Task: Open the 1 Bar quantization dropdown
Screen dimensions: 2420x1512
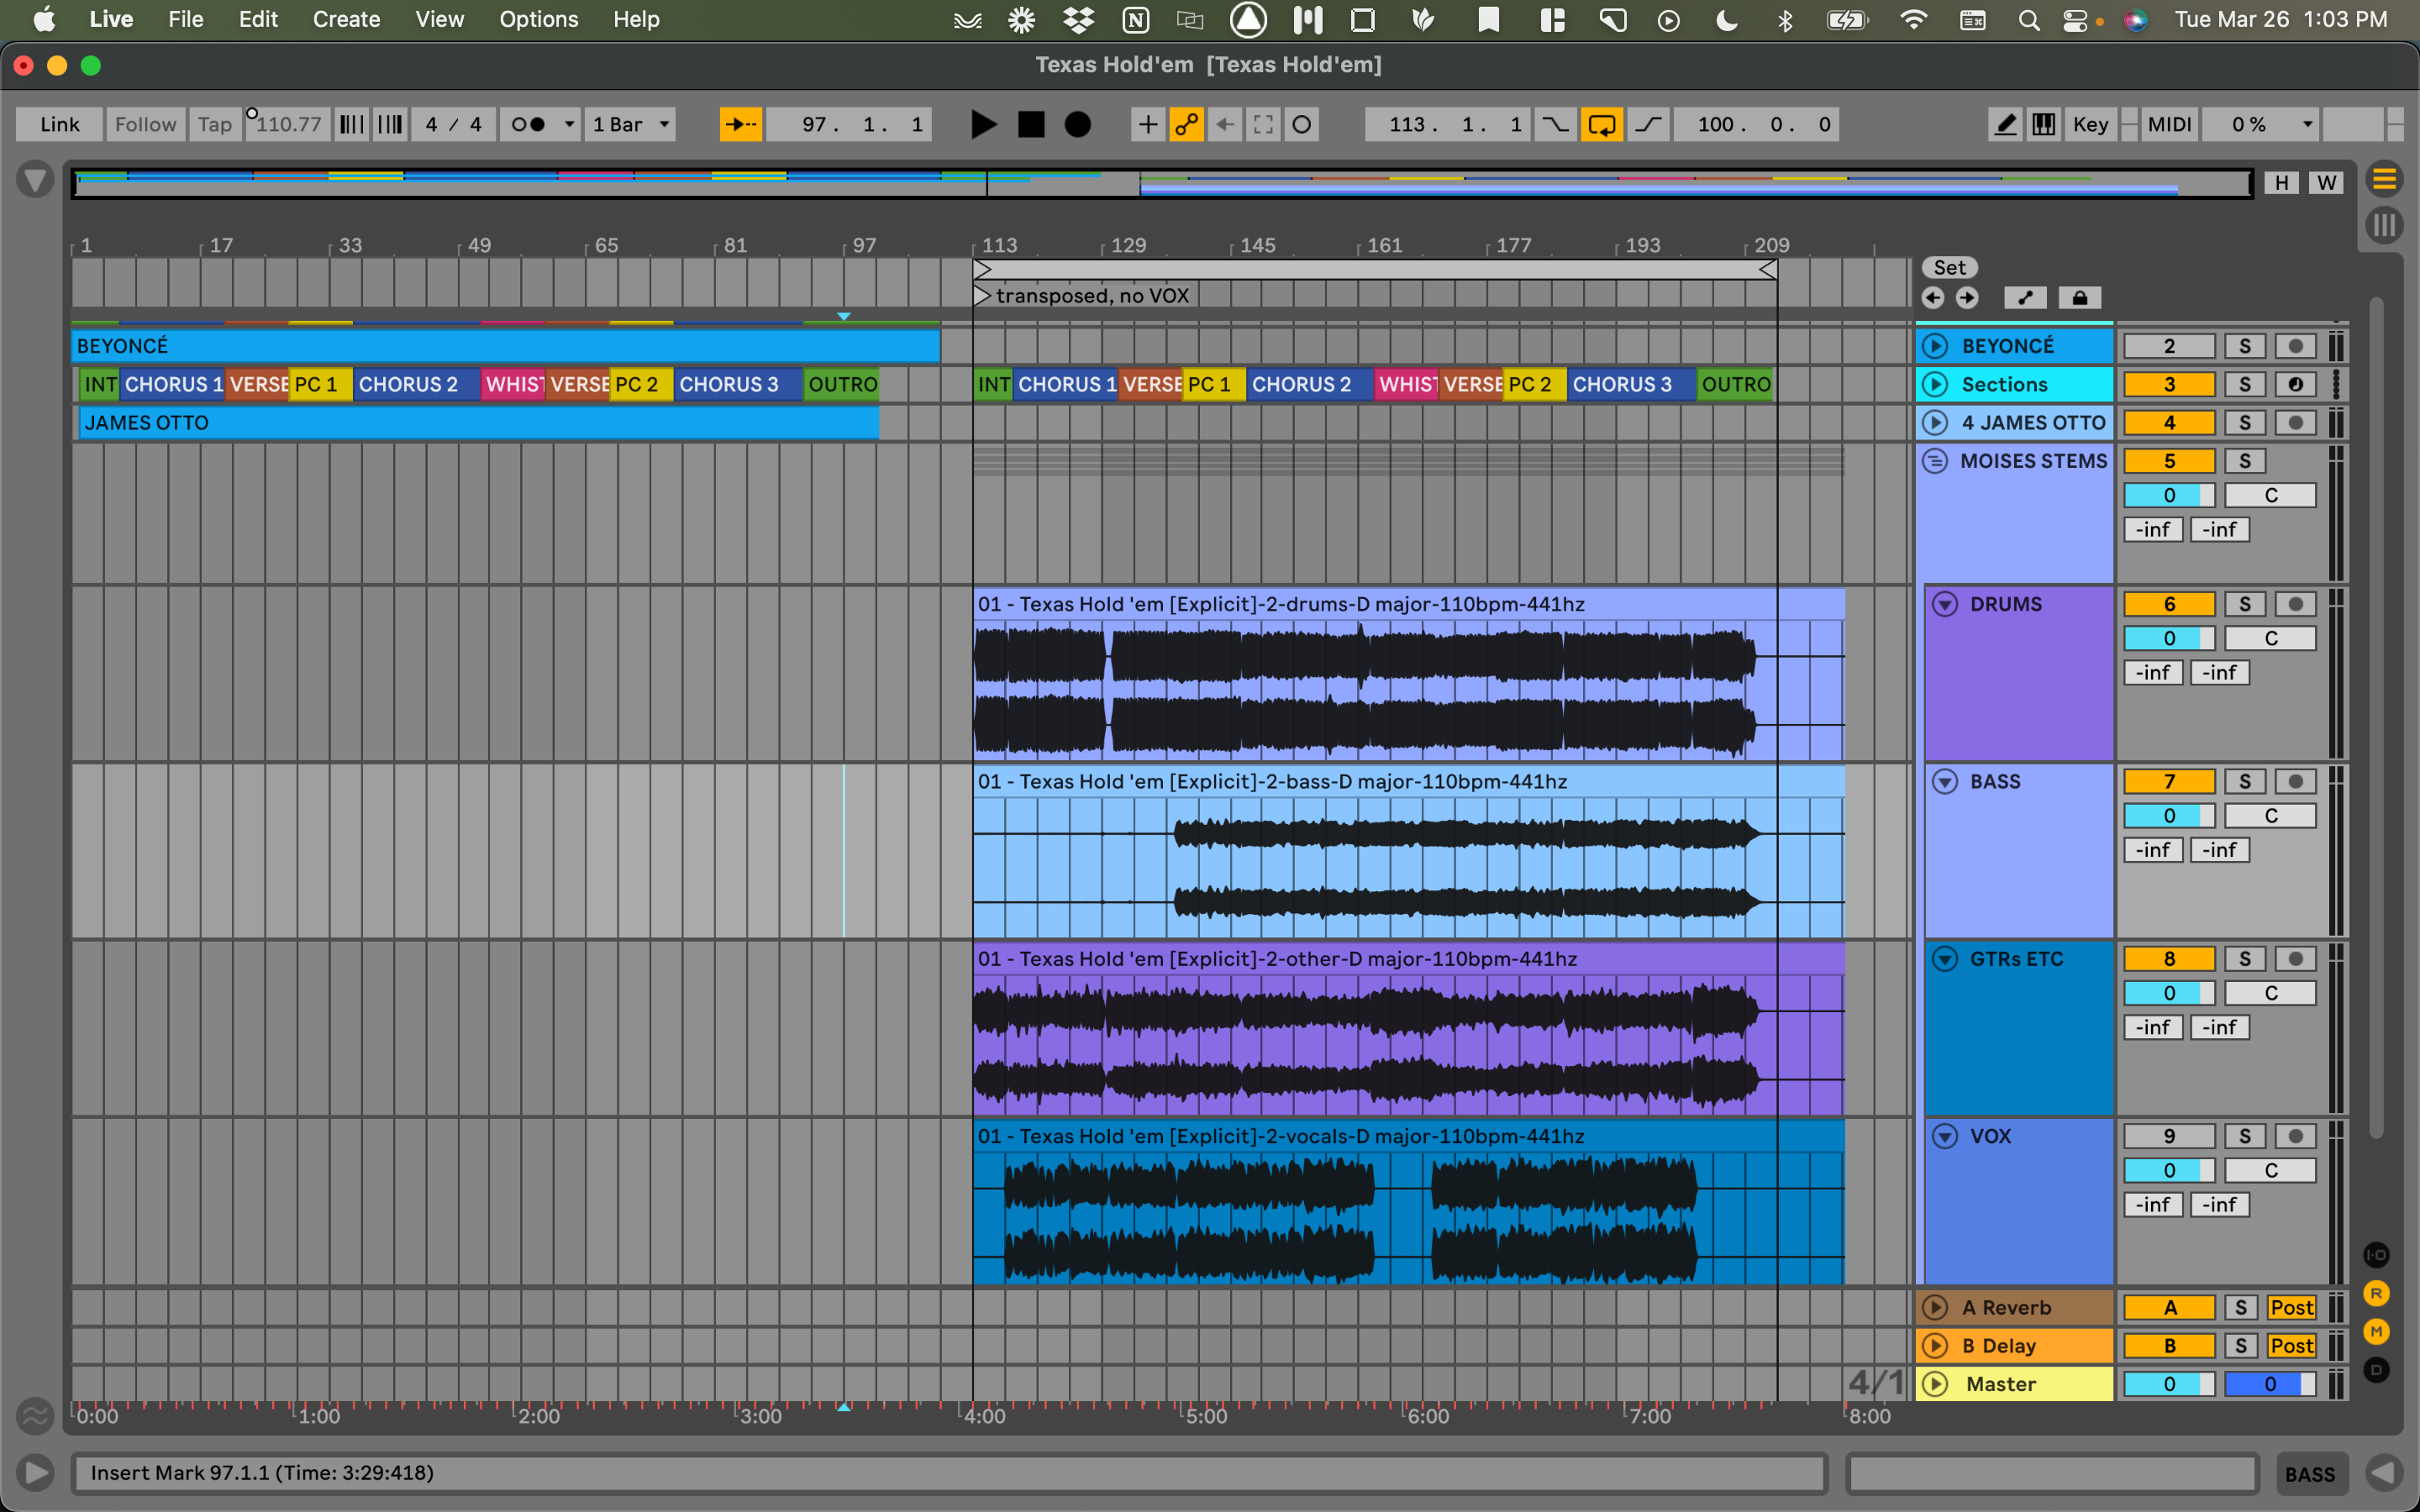Action: pyautogui.click(x=631, y=124)
